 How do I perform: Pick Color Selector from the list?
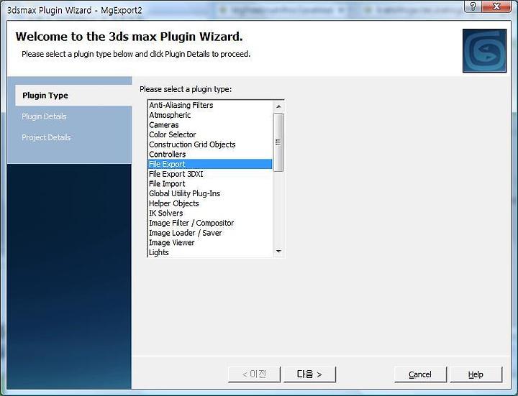coord(210,134)
